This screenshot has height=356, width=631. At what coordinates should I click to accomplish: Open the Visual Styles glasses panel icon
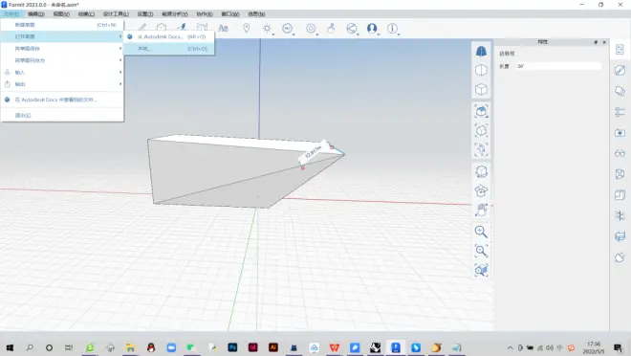(620, 153)
